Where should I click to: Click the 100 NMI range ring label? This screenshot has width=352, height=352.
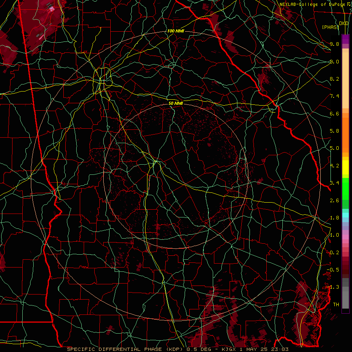click(x=175, y=31)
